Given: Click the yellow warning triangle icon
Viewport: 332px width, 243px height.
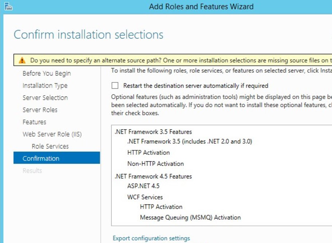Looking at the screenshot, I should coord(22,61).
